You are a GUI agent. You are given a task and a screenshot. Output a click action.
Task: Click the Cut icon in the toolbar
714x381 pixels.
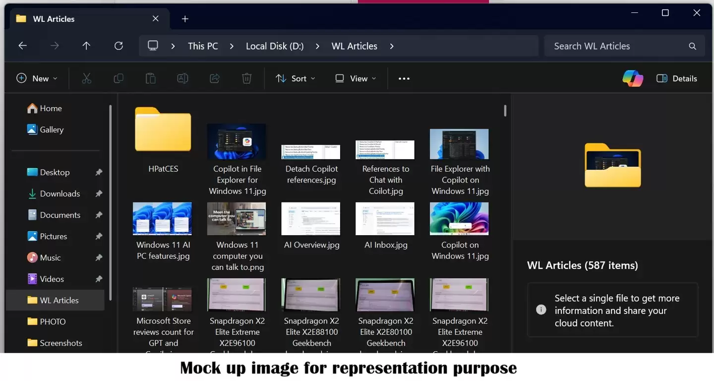pos(87,78)
